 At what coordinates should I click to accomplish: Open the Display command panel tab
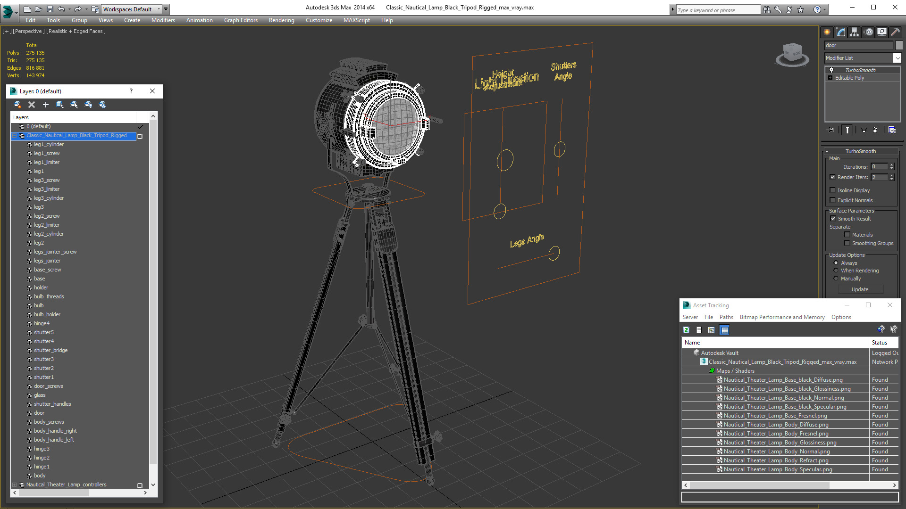coord(882,32)
